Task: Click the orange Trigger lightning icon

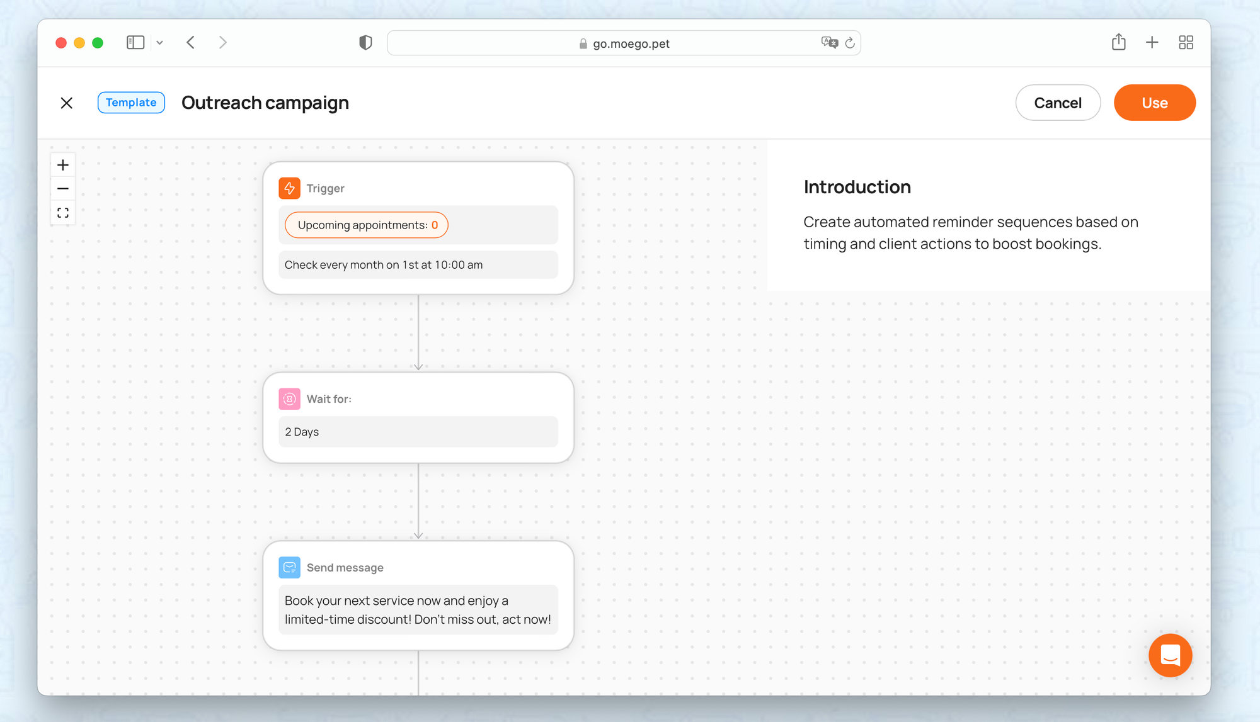Action: coord(289,188)
